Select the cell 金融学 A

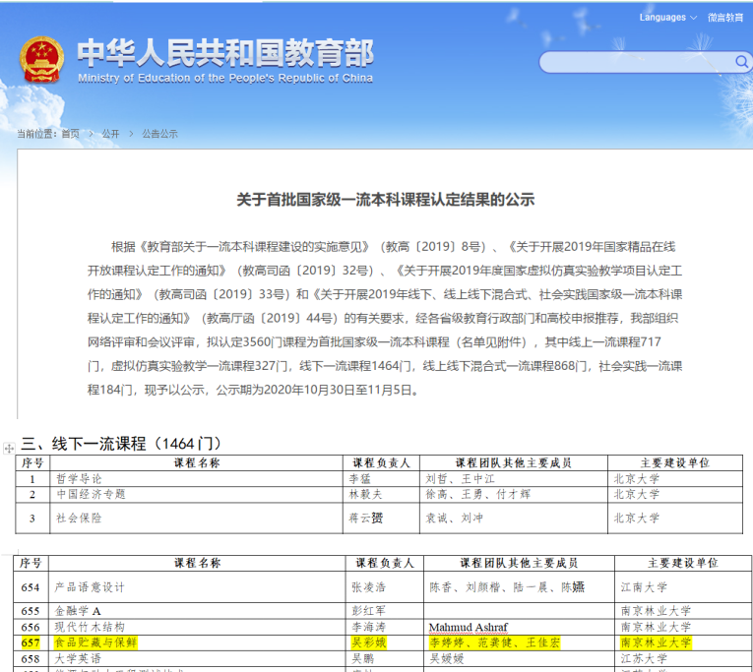[x=197, y=611]
